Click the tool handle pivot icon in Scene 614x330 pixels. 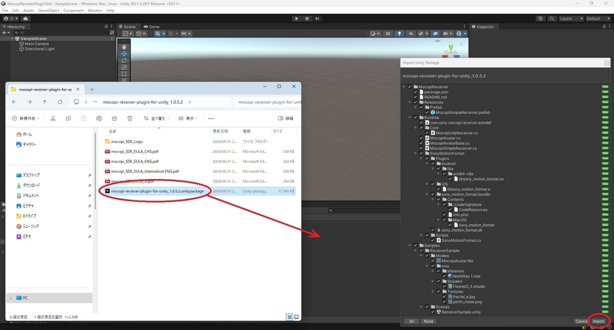click(125, 34)
